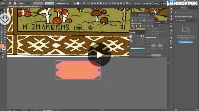Select the Zoom magnifier tool
The width and height of the screenshot is (199, 111).
(5, 42)
